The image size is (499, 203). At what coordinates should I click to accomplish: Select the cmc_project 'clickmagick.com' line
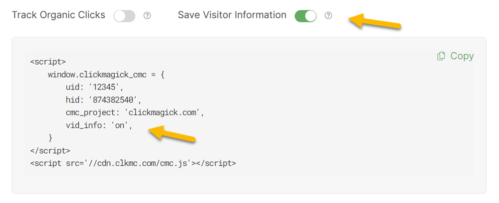(x=135, y=112)
